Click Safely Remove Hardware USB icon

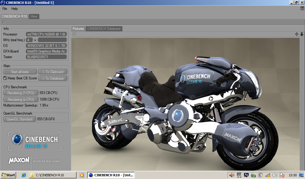click(x=253, y=175)
